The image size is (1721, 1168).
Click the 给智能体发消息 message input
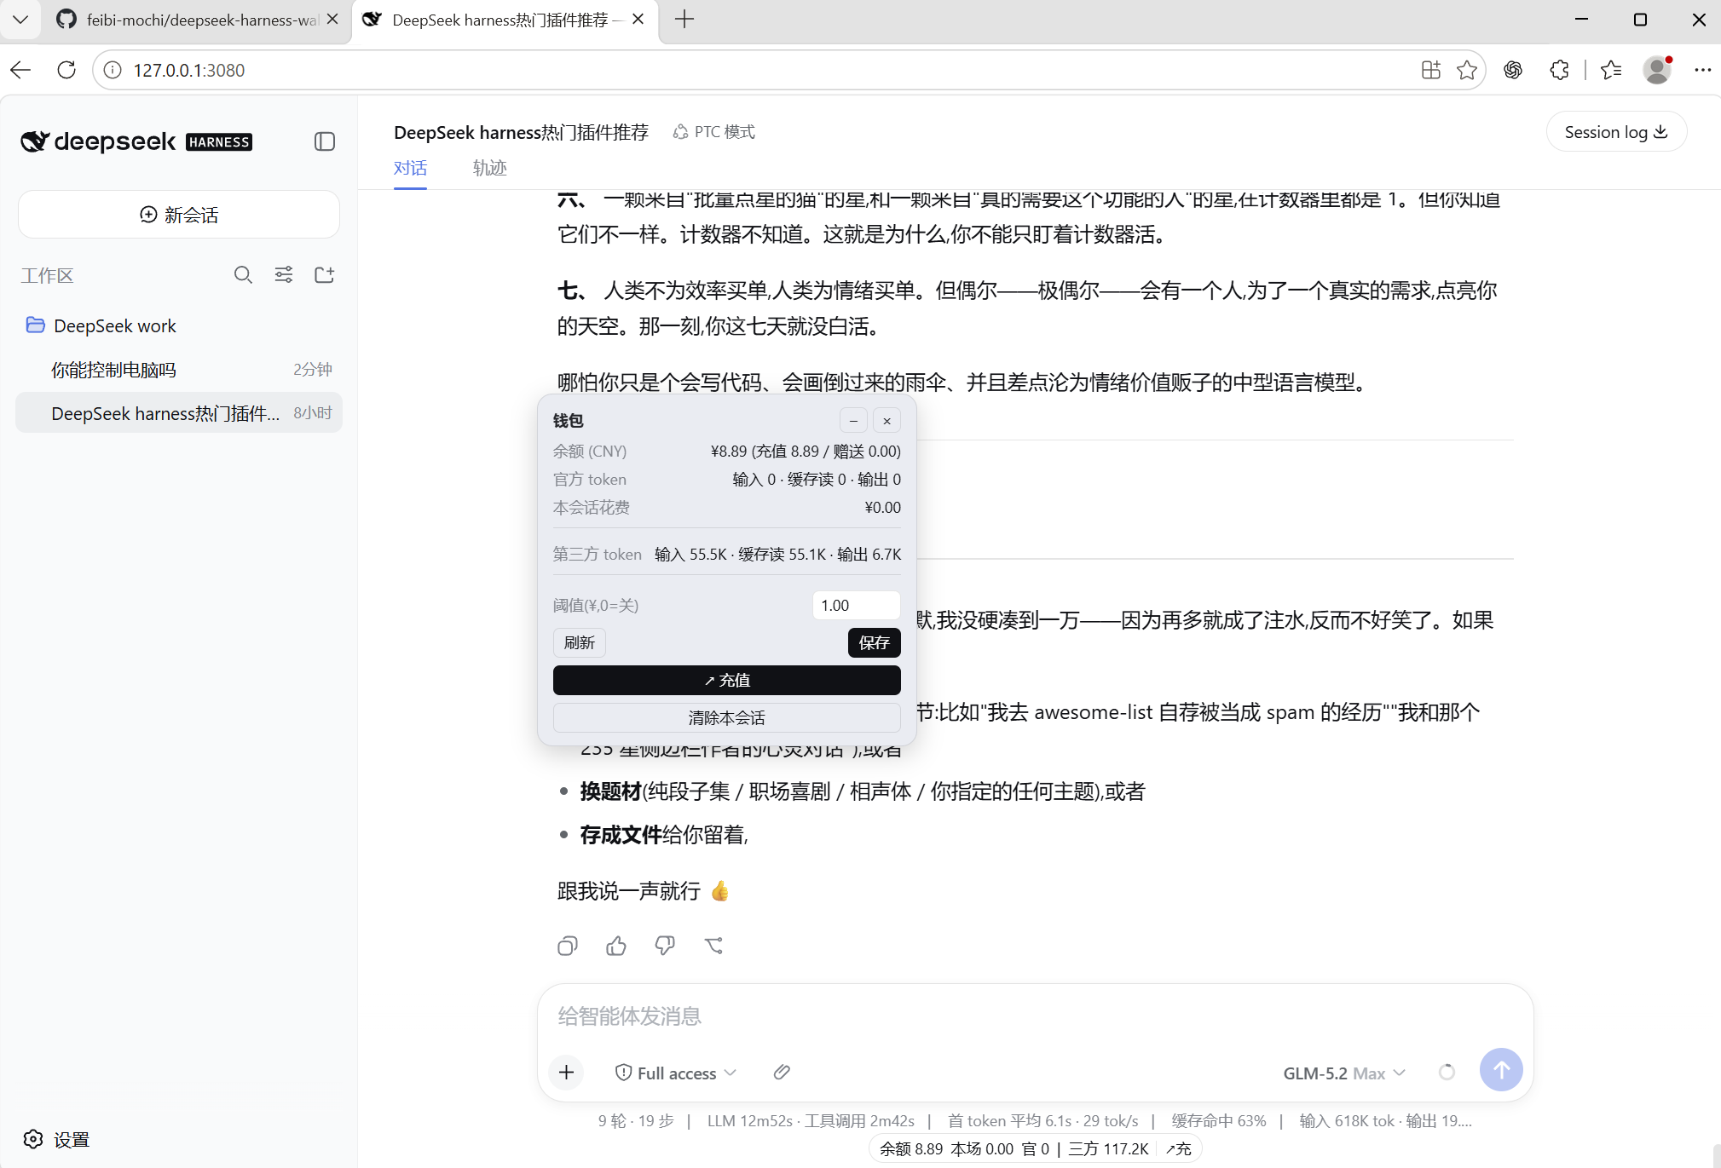pyautogui.click(x=1035, y=1016)
